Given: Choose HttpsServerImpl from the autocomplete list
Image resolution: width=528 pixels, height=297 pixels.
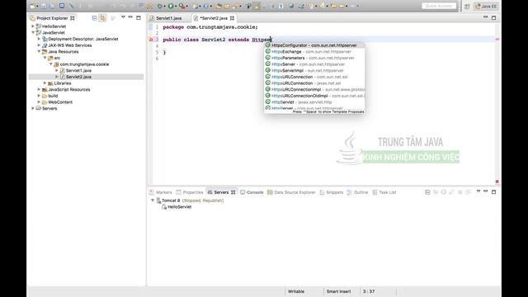Looking at the screenshot, I should 314,70.
